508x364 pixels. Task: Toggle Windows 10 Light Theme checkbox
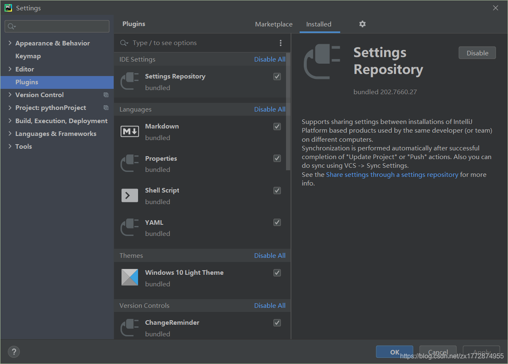(x=277, y=273)
